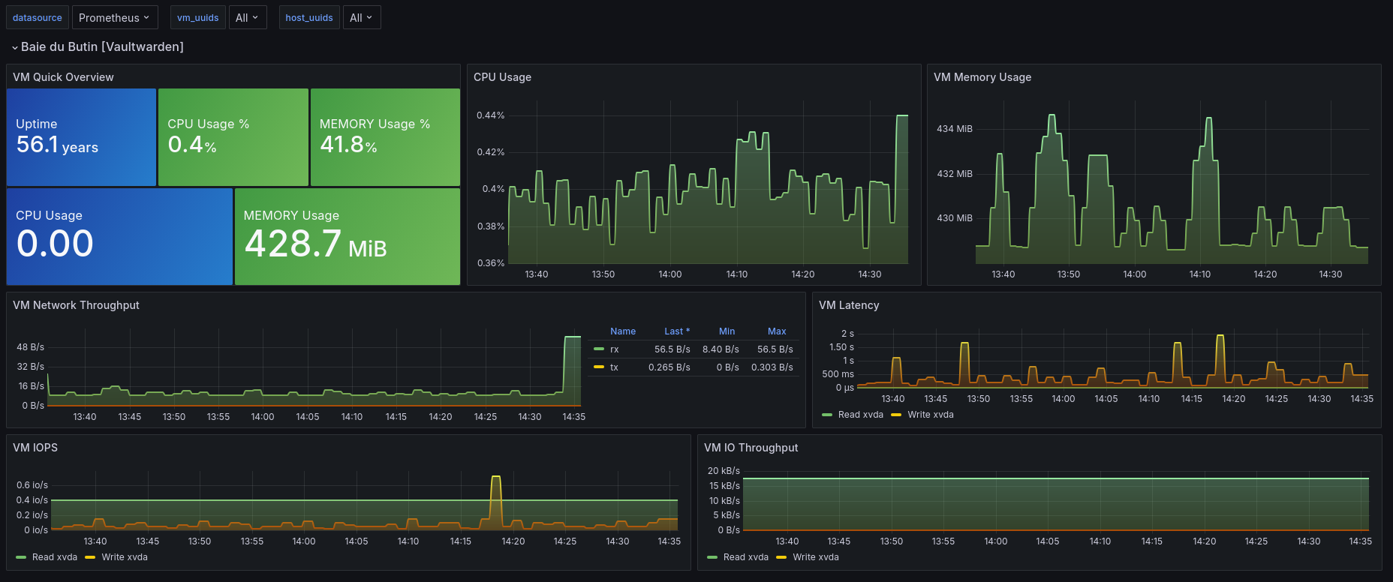Click Read xvda color icon in VM IOPS legend
The width and height of the screenshot is (1393, 582).
click(x=21, y=557)
